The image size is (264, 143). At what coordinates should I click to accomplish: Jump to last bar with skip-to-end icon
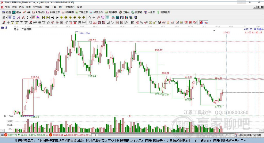48,17
